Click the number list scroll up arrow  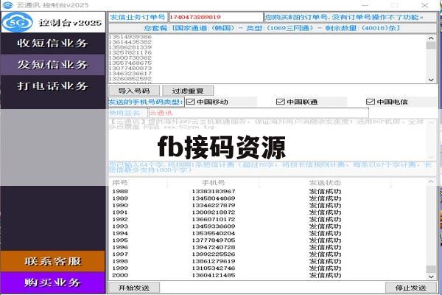click(431, 38)
